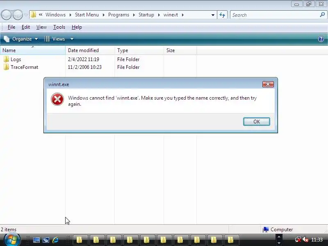Click Switch between windows quick launch icon
328x246 pixels.
[46, 240]
